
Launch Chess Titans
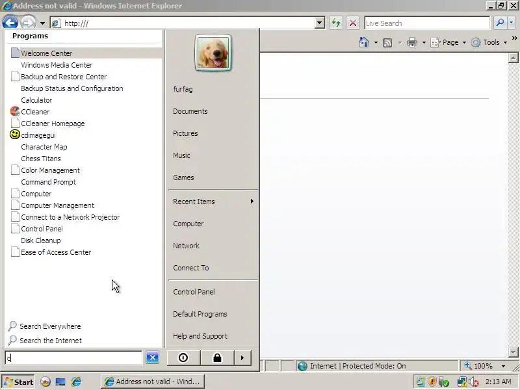41,159
